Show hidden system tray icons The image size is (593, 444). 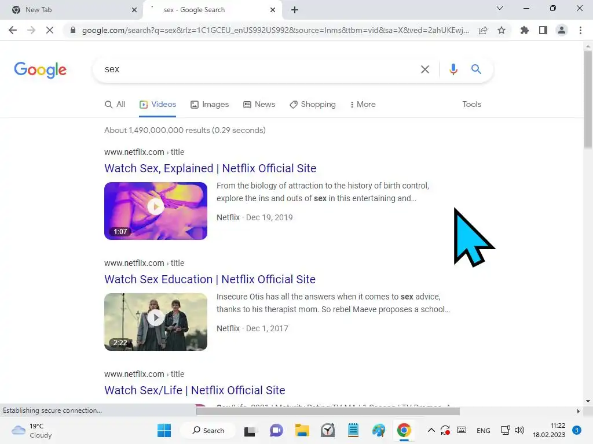431,430
